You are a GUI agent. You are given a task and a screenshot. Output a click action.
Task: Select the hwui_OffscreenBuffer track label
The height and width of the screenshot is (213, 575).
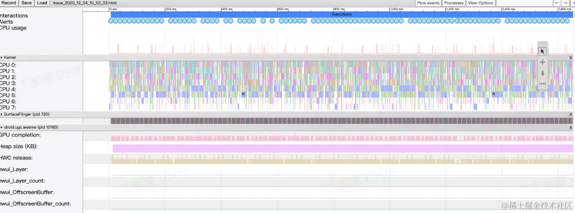(x=27, y=192)
